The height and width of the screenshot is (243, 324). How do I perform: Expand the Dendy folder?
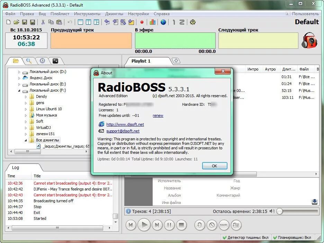coord(26,97)
